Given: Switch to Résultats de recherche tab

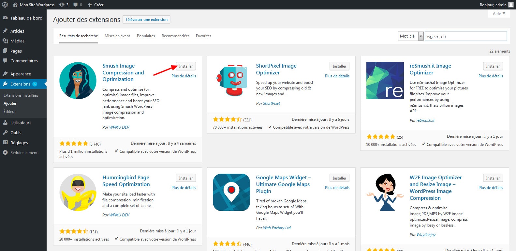Looking at the screenshot, I should 79,36.
